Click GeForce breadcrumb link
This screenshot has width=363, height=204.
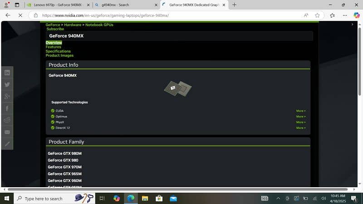[53, 25]
